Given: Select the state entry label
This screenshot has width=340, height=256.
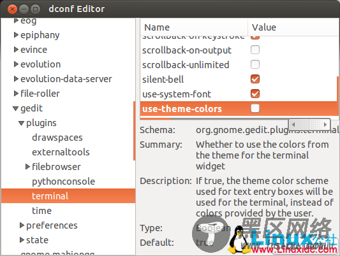Looking at the screenshot, I should tap(37, 240).
